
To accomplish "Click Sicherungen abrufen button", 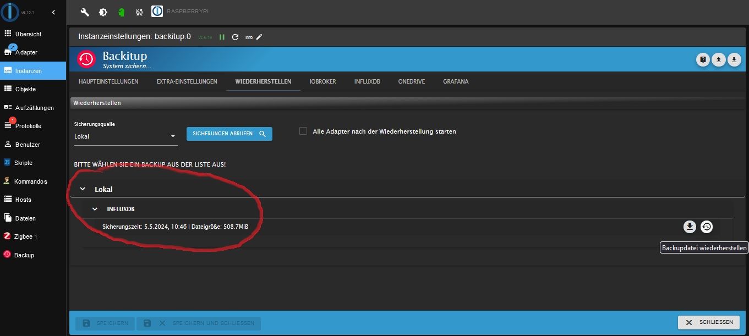I will (x=229, y=134).
